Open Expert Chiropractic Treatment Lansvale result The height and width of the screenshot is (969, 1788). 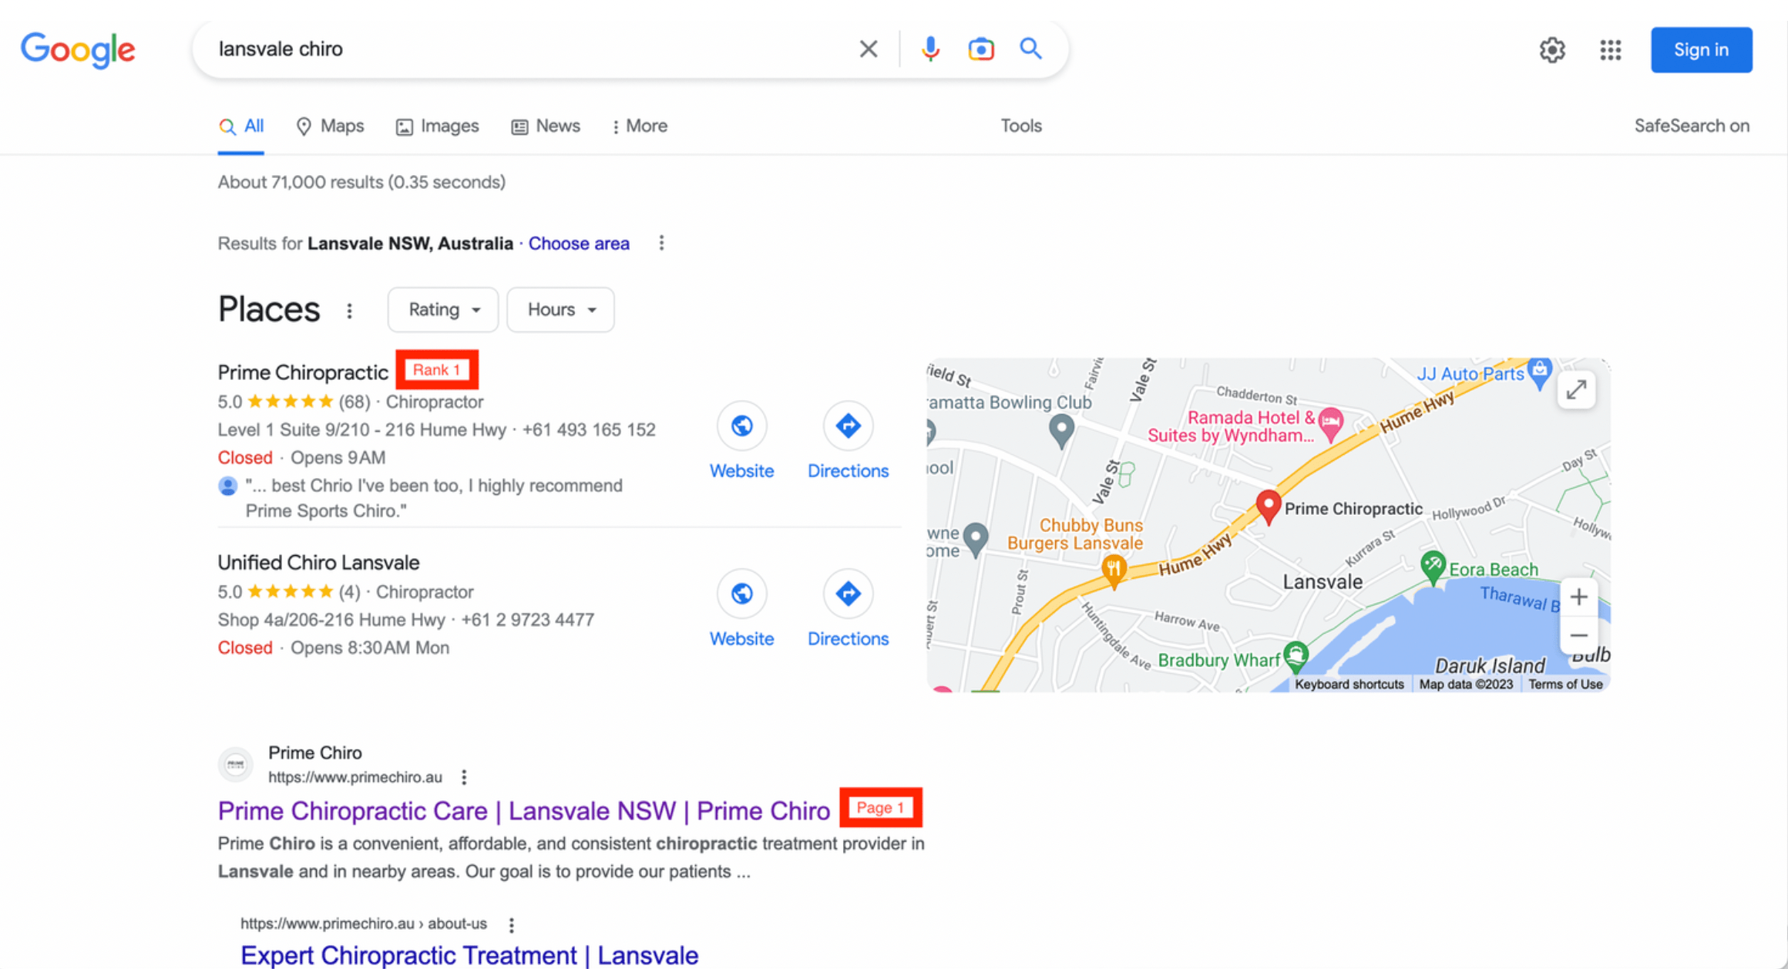(469, 955)
